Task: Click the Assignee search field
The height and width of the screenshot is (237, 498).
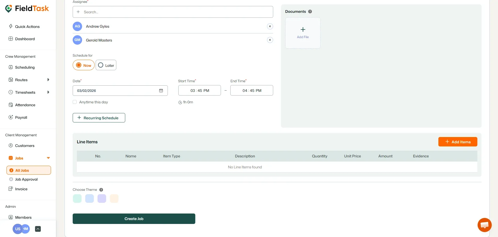Action: coord(173,12)
